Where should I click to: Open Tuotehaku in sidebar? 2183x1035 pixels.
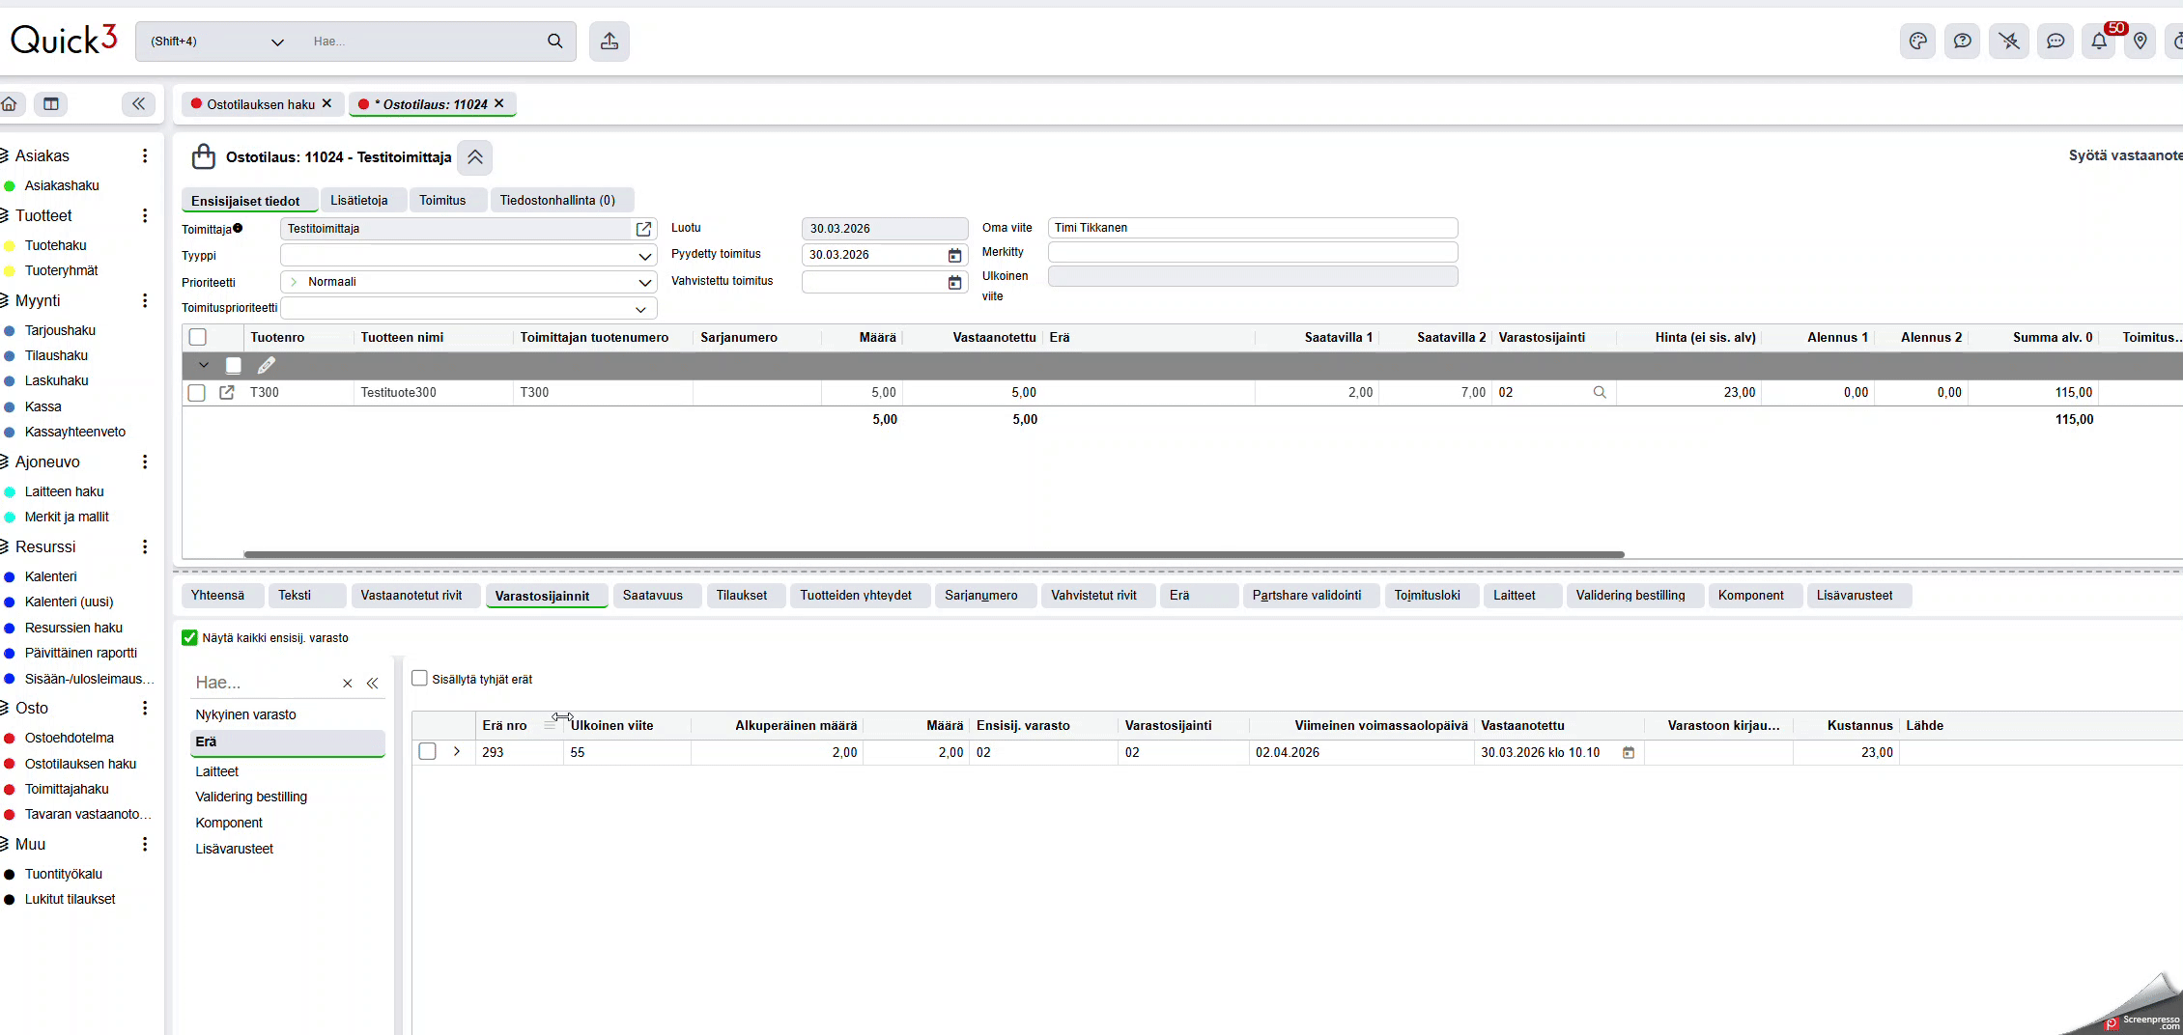(55, 245)
